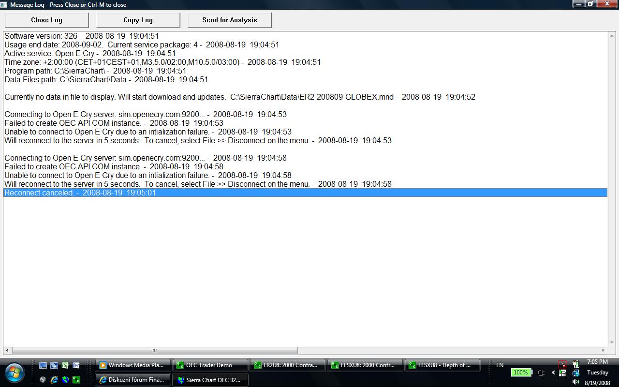
Task: Click the horizontal scrollbar thumb in log
Action: pyautogui.click(x=155, y=350)
